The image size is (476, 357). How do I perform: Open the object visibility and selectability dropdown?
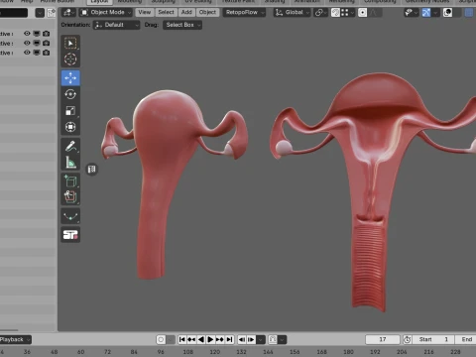(411, 13)
